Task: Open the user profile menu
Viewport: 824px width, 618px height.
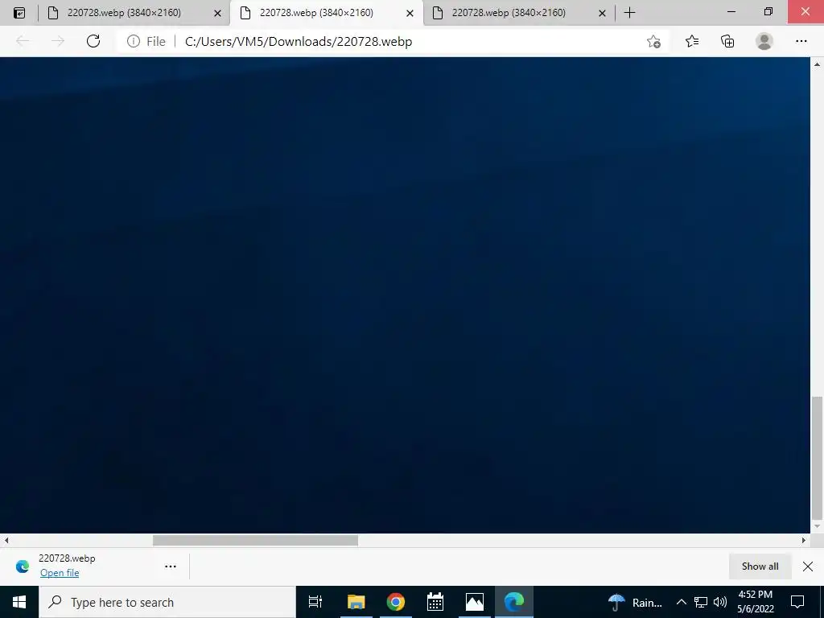Action: pos(764,41)
